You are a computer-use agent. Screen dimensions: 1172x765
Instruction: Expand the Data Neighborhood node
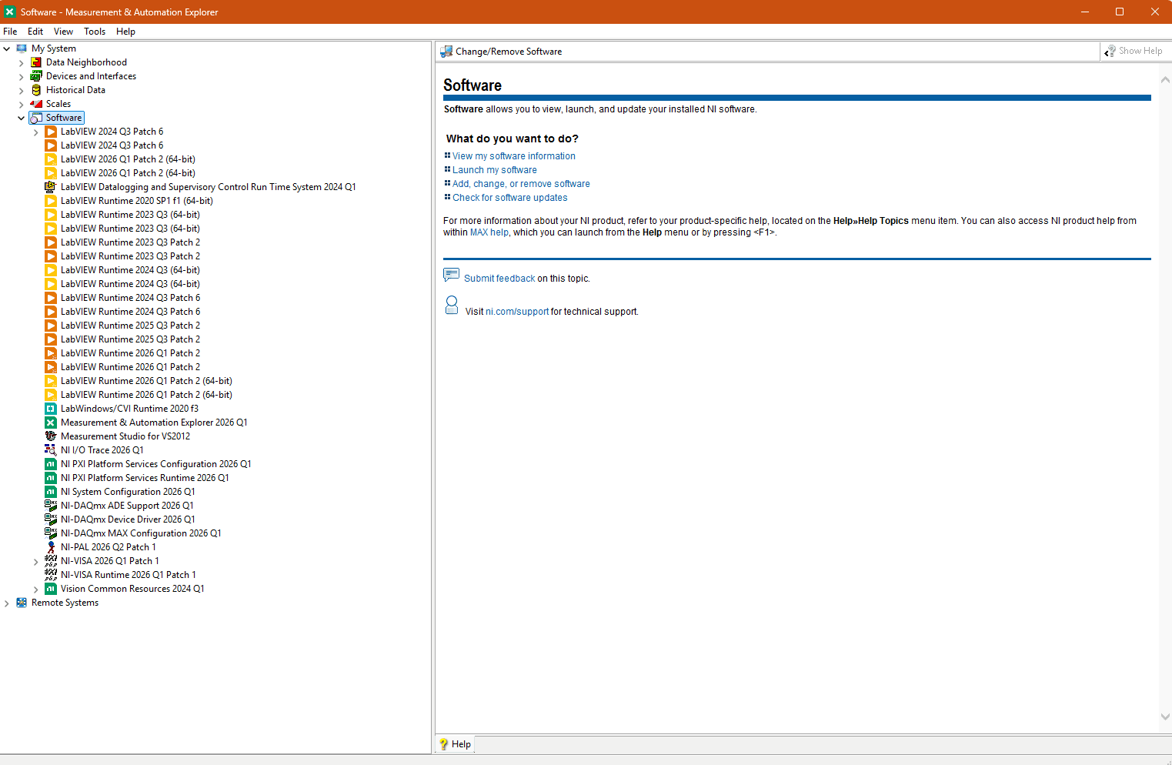coord(22,63)
